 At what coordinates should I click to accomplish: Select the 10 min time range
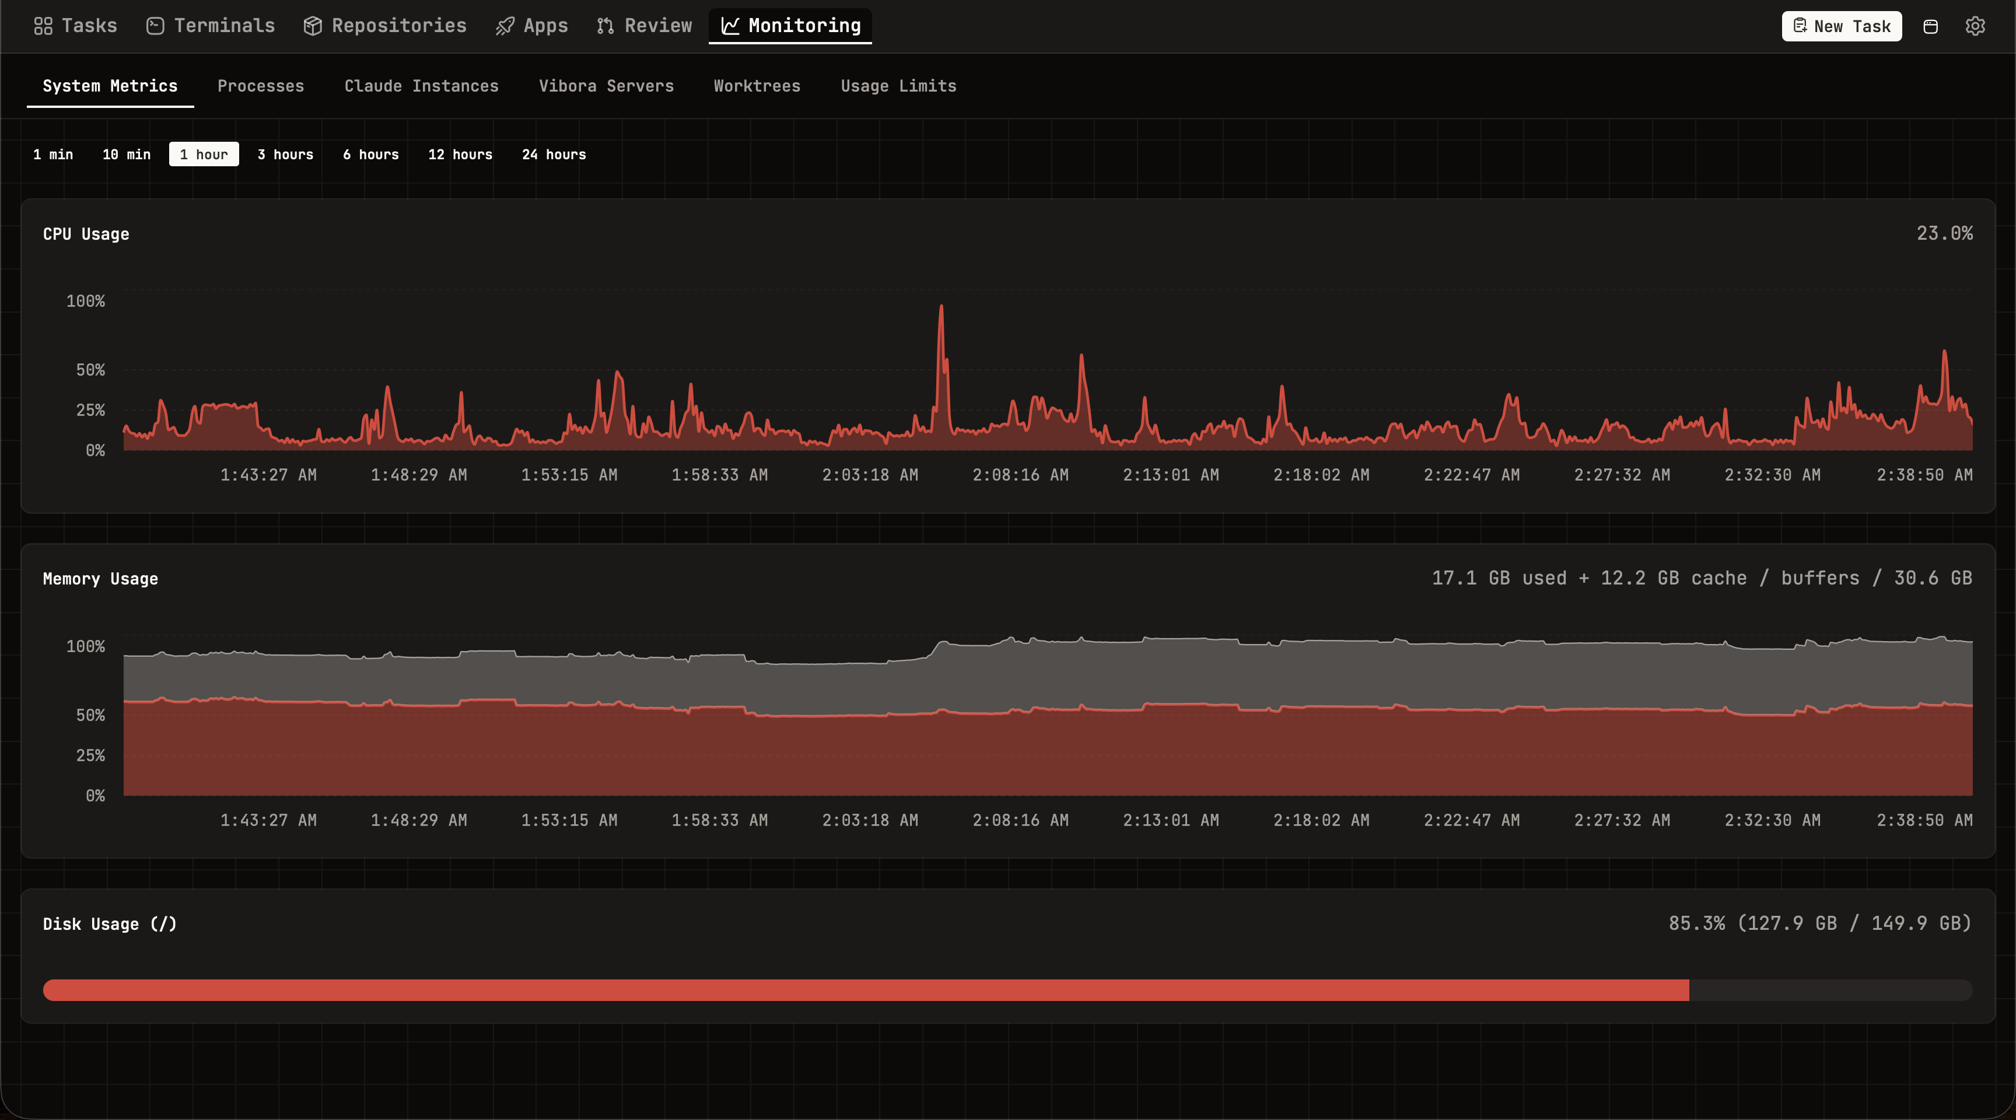tap(126, 154)
